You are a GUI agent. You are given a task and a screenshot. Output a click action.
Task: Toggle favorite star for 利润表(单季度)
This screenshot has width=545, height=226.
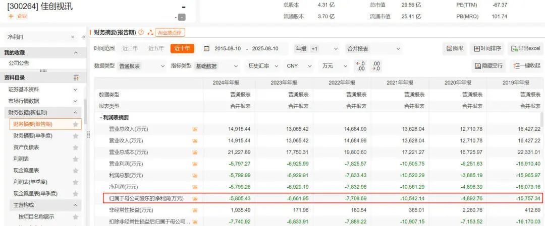point(75,182)
